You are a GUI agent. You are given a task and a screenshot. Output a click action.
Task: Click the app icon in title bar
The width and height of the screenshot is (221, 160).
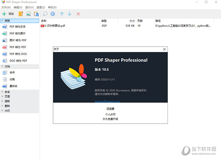(x=3, y=2)
